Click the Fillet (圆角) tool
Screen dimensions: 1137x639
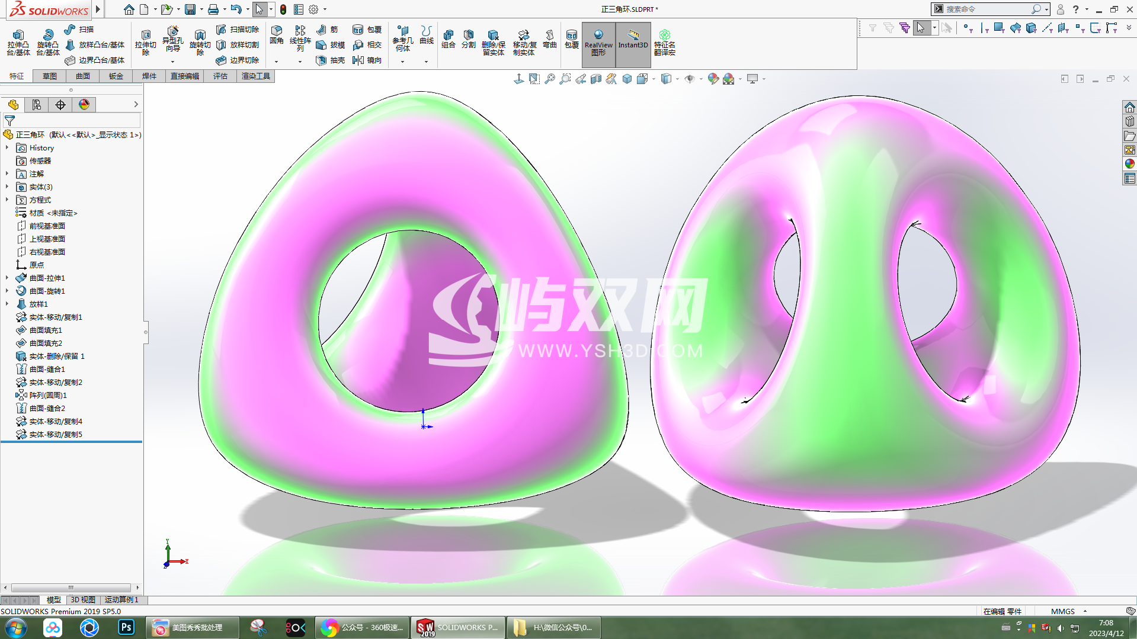tap(277, 35)
